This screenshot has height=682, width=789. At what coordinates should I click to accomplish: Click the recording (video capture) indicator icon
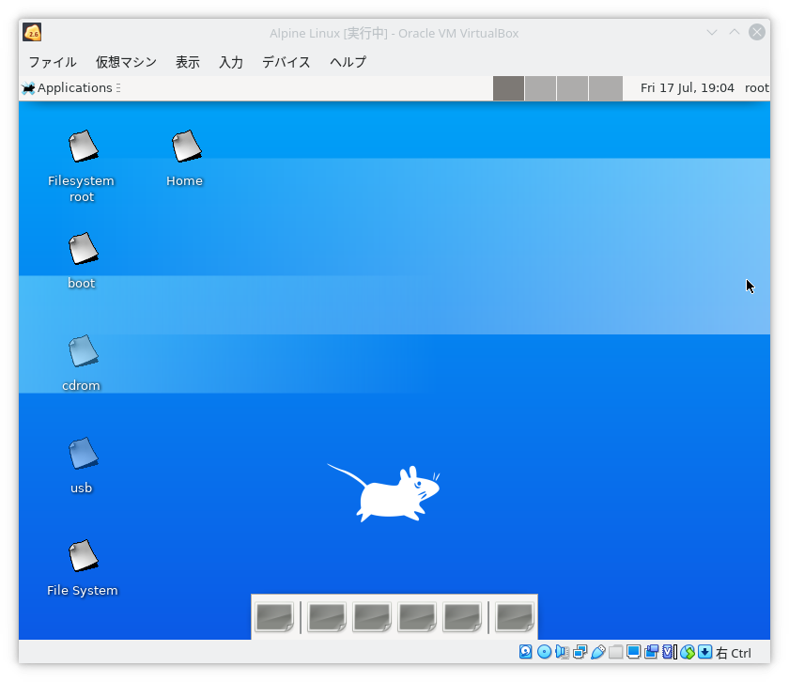coord(651,652)
